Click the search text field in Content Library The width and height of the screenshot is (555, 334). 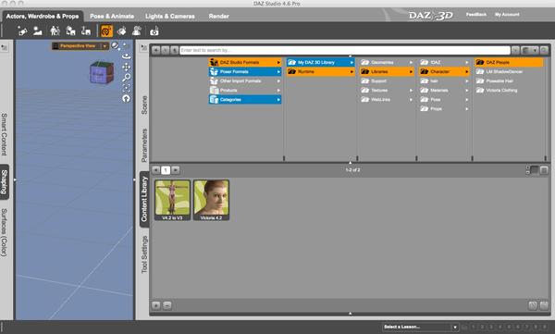pyautogui.click(x=345, y=50)
